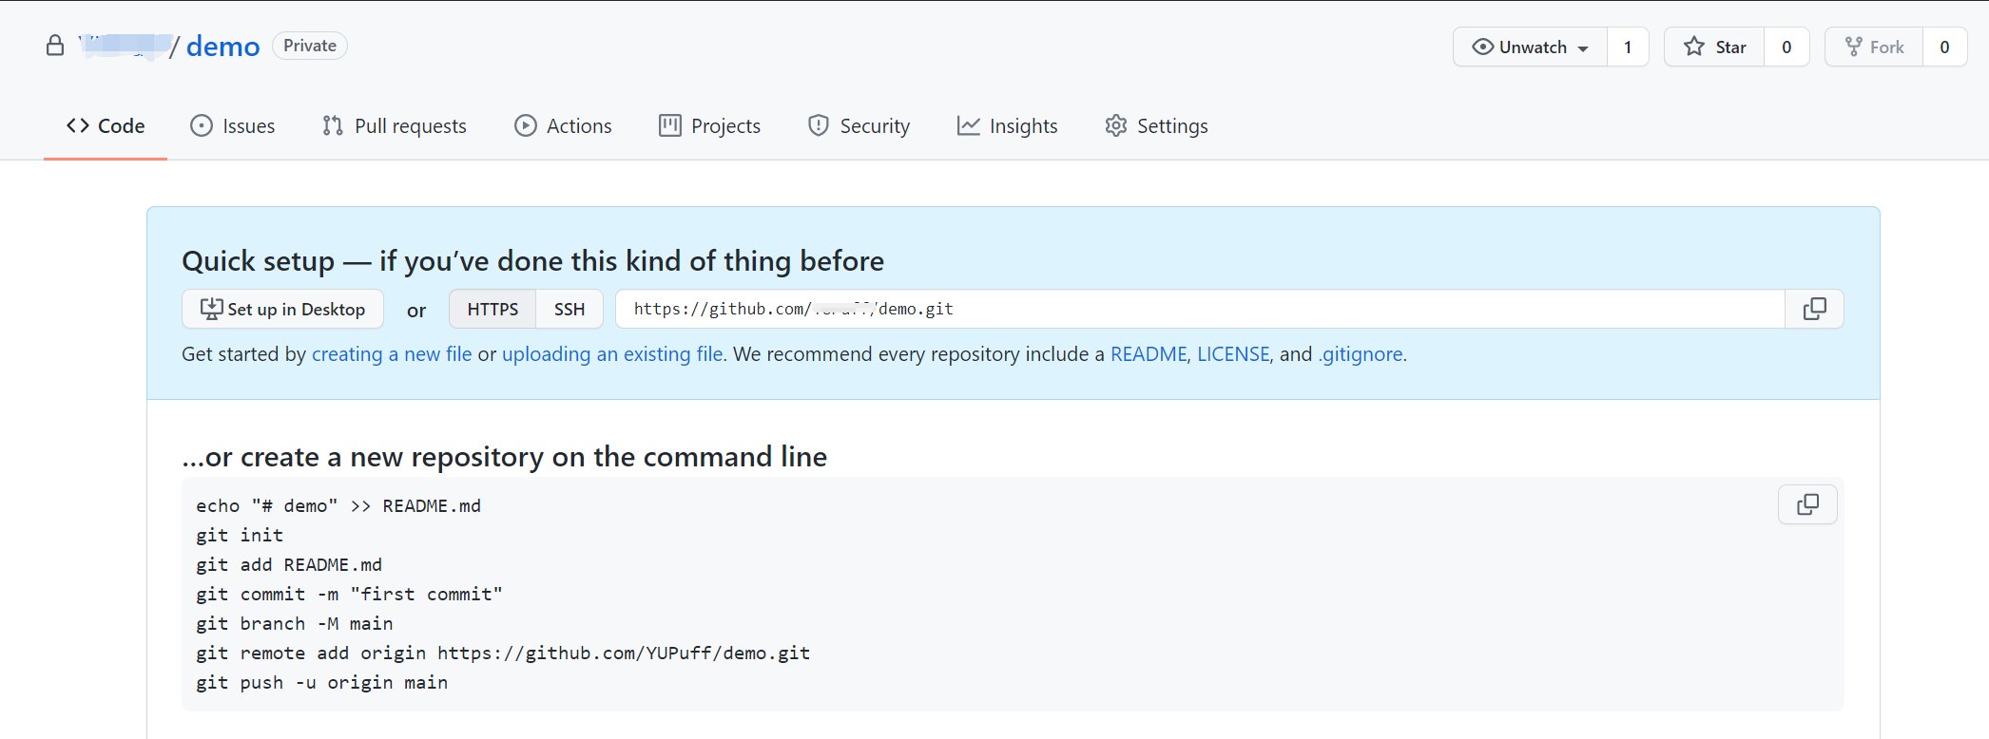Follow the creating a new file link
Image resolution: width=1989 pixels, height=739 pixels.
392,354
